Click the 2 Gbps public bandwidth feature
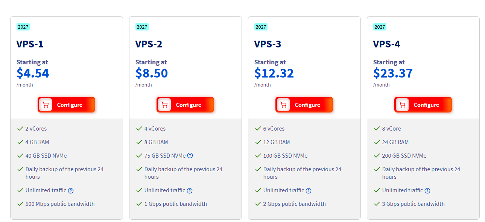 tap(295, 204)
